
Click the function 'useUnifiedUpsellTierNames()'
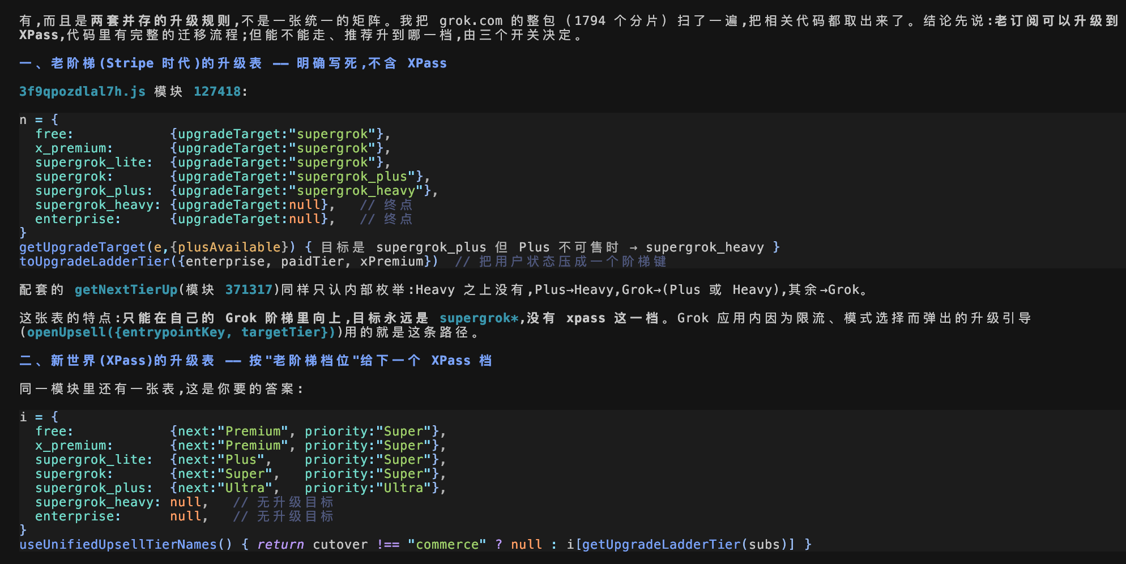[126, 545]
